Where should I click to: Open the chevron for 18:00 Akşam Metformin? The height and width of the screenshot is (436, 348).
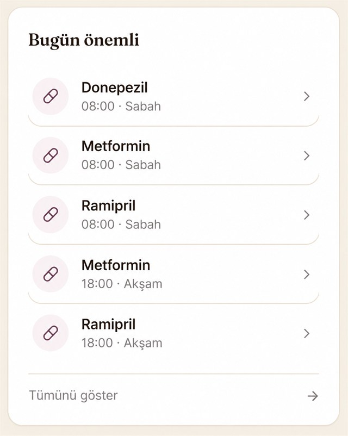(307, 275)
